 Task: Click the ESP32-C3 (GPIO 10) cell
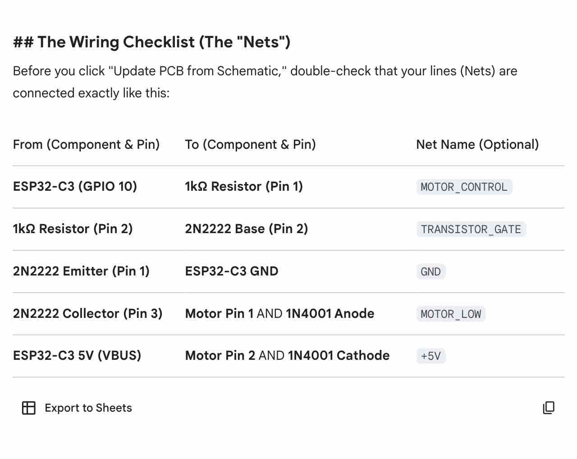75,186
